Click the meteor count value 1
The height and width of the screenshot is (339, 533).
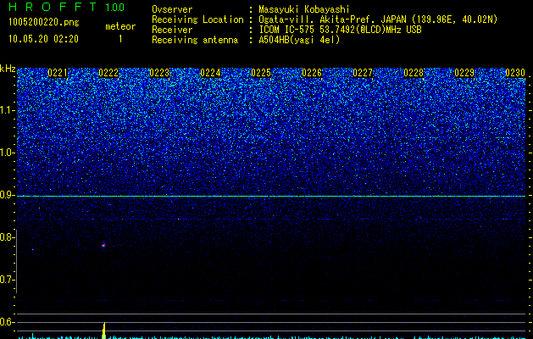point(120,39)
